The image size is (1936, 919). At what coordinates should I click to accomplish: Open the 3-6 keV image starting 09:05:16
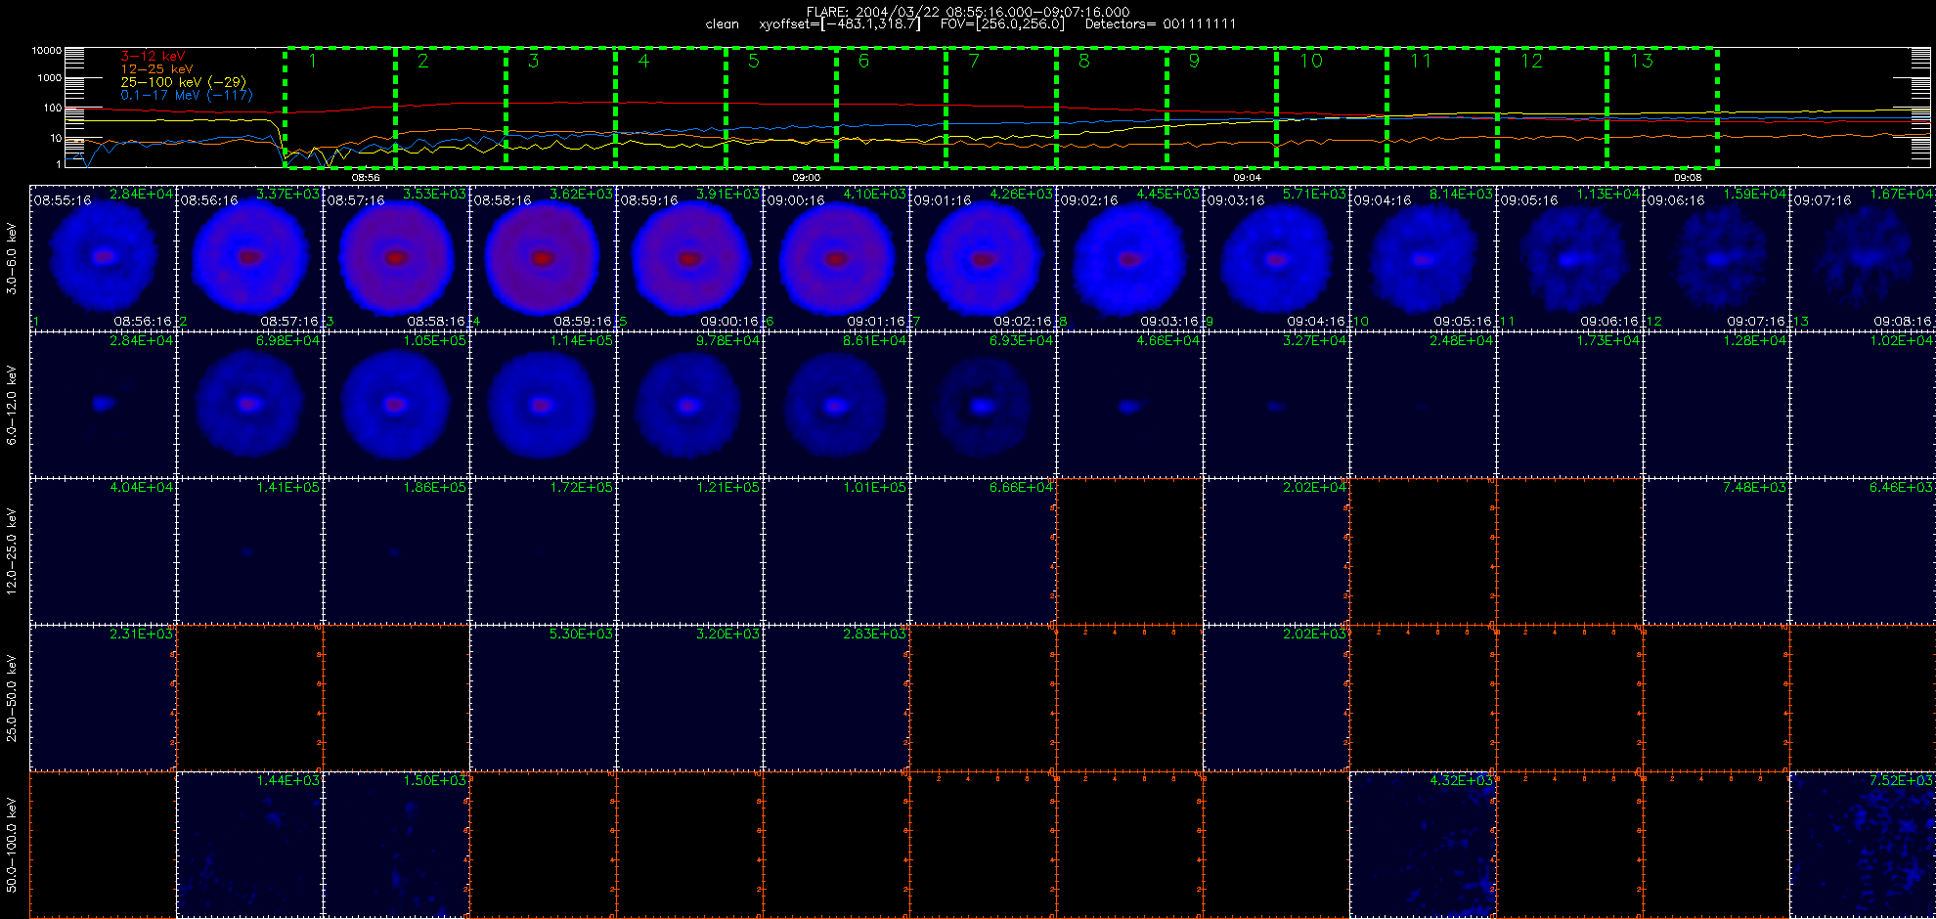coord(1569,258)
